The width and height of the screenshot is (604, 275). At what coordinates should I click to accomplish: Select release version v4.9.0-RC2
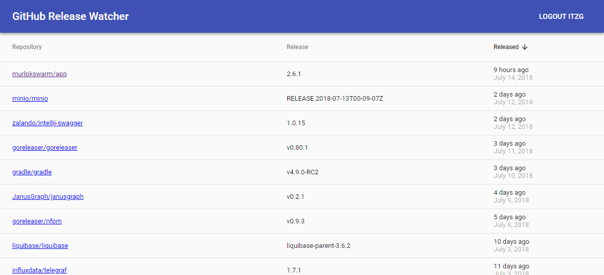pyautogui.click(x=303, y=172)
